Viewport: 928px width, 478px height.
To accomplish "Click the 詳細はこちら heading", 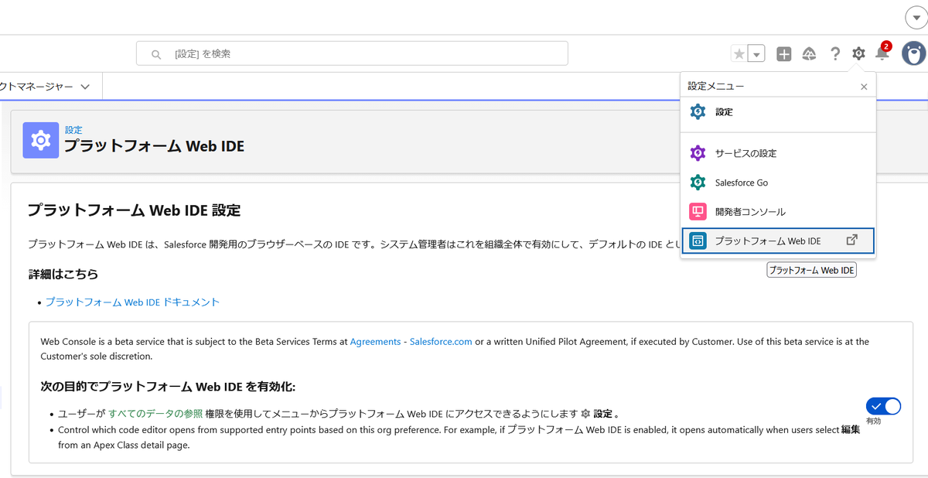I will tap(63, 274).
